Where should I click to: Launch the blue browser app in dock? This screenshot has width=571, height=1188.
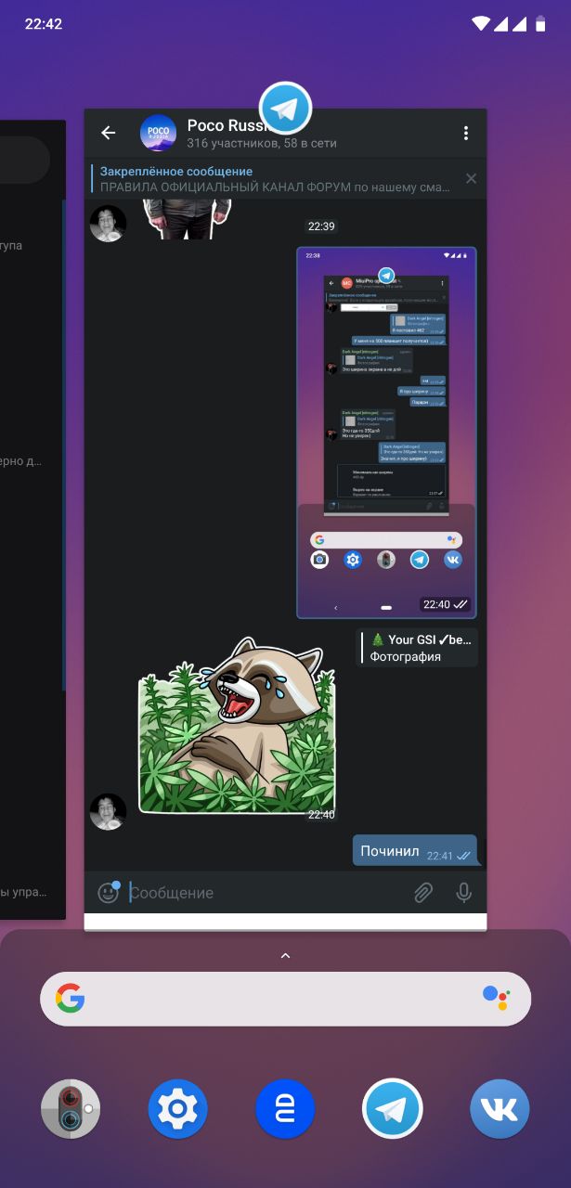[285, 1108]
